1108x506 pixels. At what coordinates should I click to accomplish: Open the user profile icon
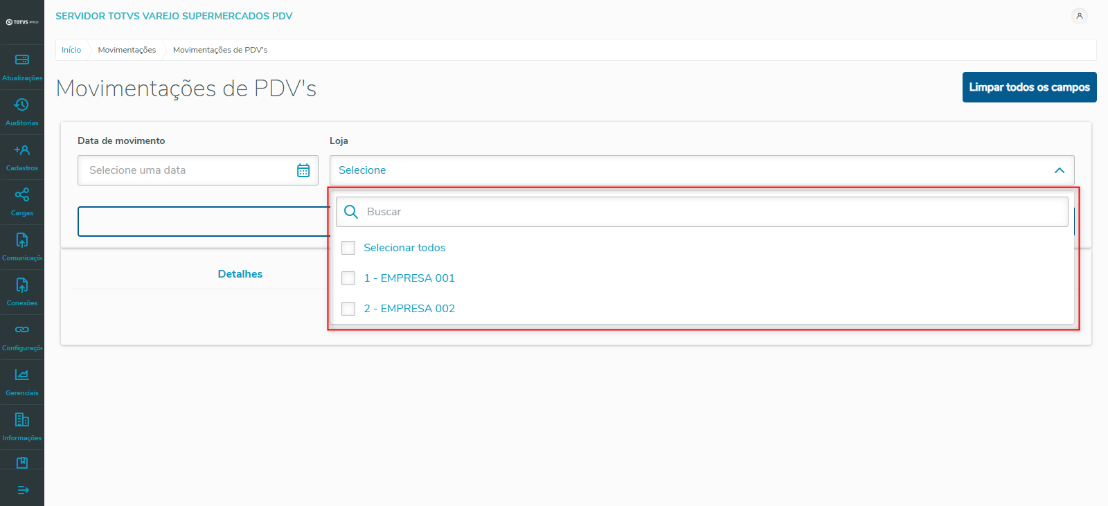(x=1079, y=16)
